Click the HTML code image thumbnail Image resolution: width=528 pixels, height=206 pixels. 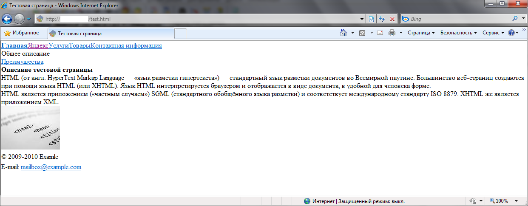[31, 128]
